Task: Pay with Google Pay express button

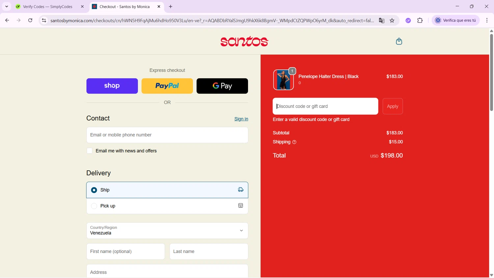Action: (x=222, y=86)
